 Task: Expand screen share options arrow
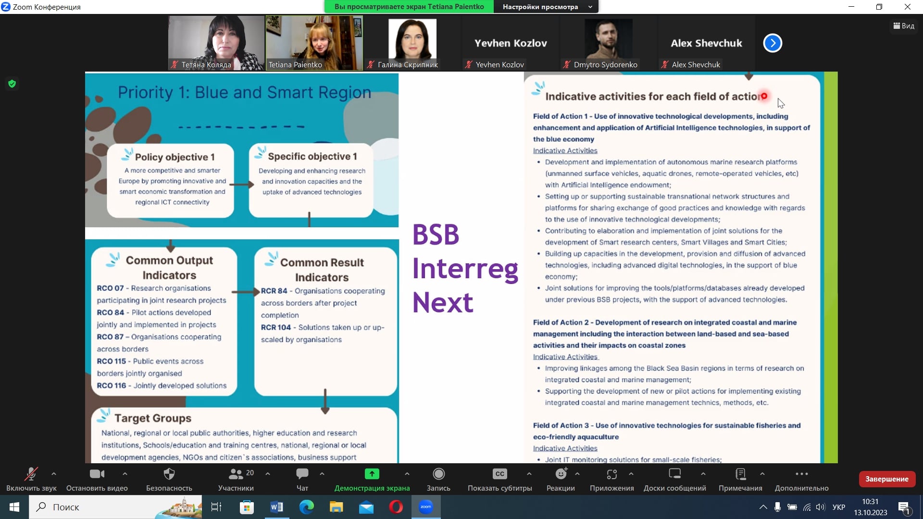[x=407, y=474]
